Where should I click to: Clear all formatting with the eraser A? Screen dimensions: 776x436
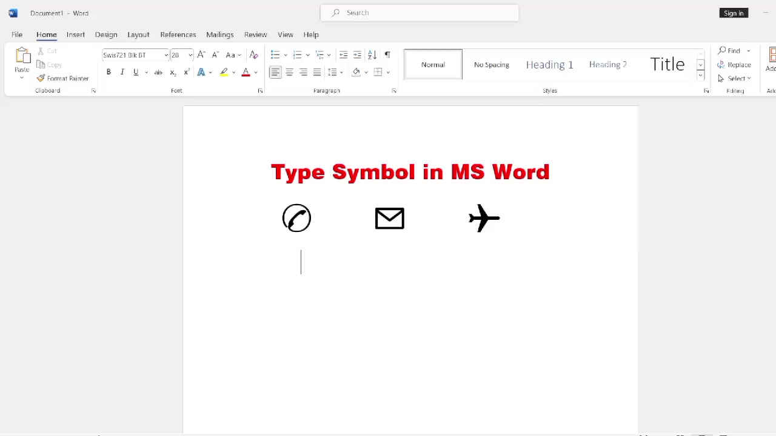pyautogui.click(x=253, y=54)
